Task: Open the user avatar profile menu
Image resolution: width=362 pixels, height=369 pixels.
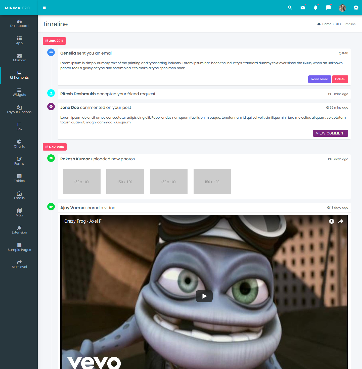Action: pos(342,8)
